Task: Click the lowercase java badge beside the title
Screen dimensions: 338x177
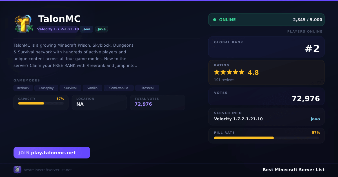Action: 86,29
